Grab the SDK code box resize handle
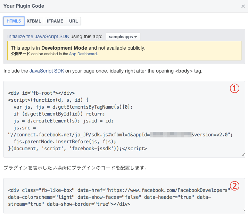Screen dimensions: 248x220 tap(243, 155)
